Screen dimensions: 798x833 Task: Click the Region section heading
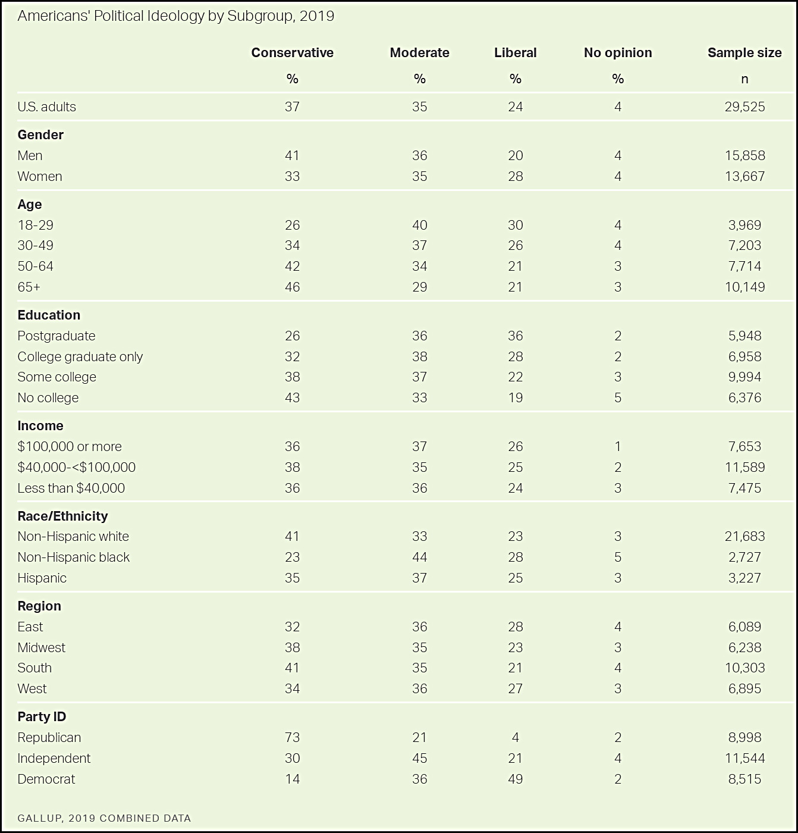39,606
